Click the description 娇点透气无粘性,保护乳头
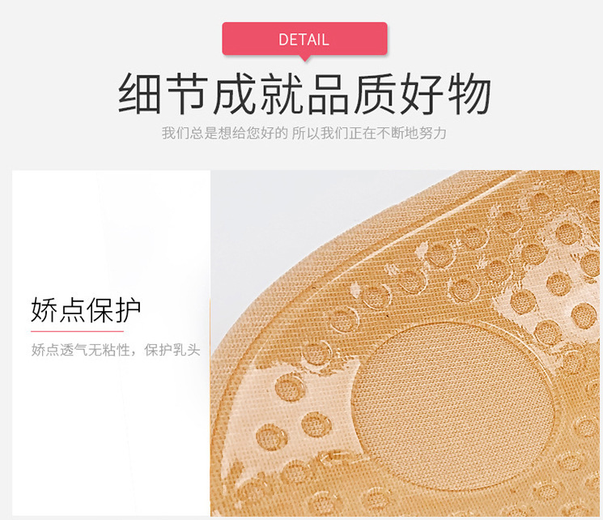This screenshot has width=603, height=520. pos(116,350)
